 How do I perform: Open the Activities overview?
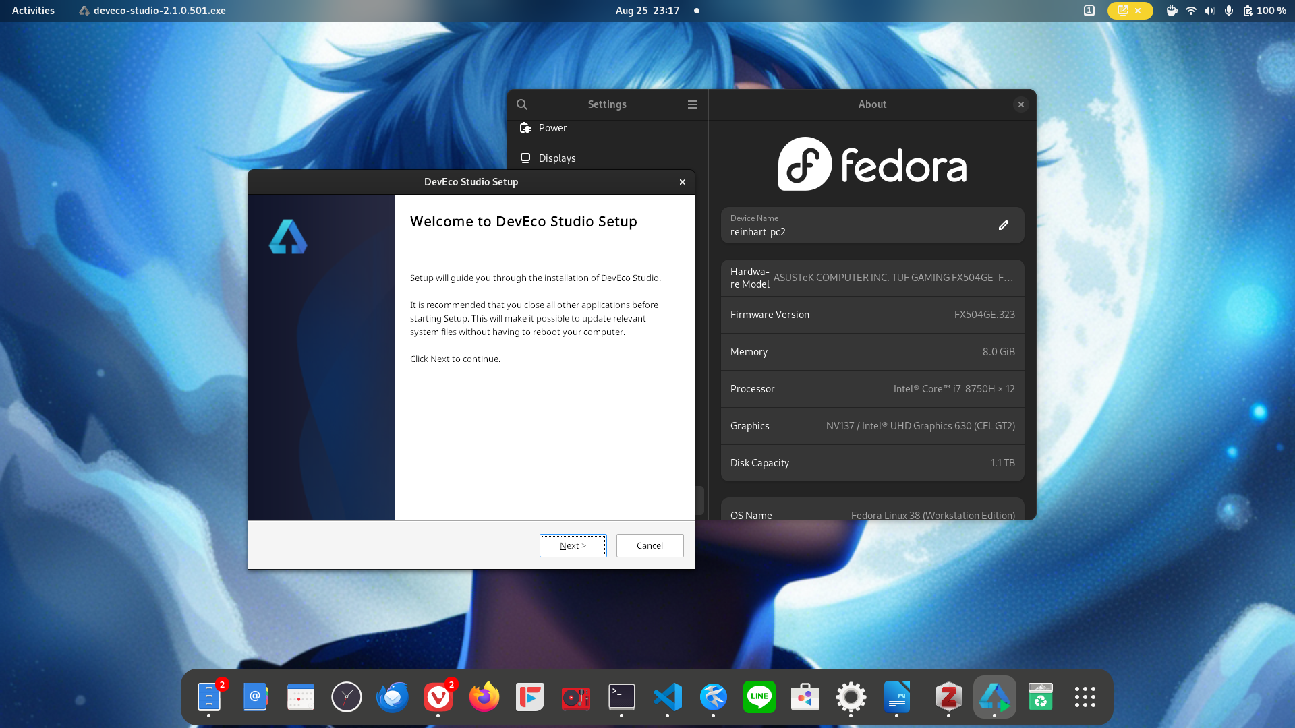tap(33, 11)
